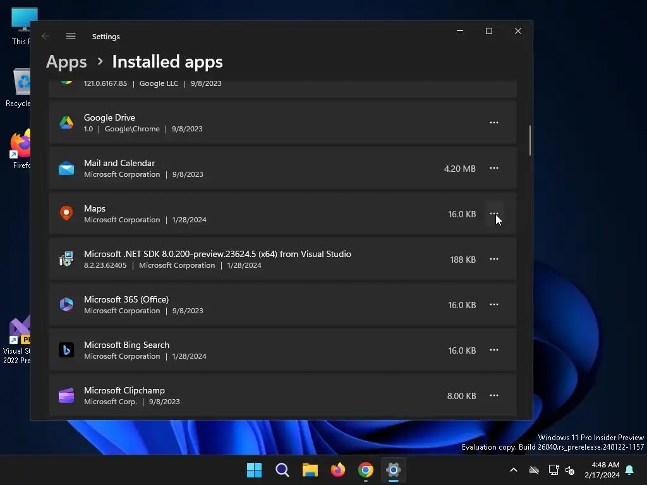
Task: Open the clock and date in taskbar
Action: 602,470
